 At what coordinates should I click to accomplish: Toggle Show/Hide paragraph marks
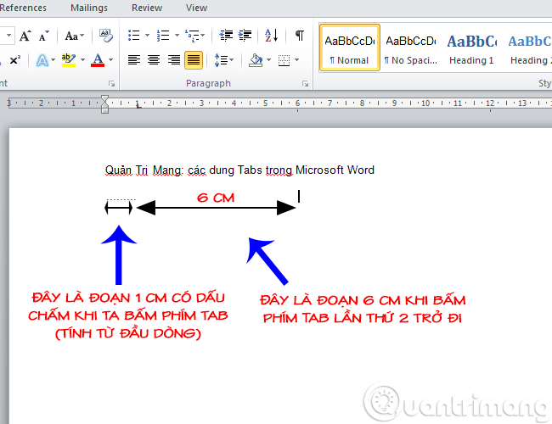tap(299, 36)
